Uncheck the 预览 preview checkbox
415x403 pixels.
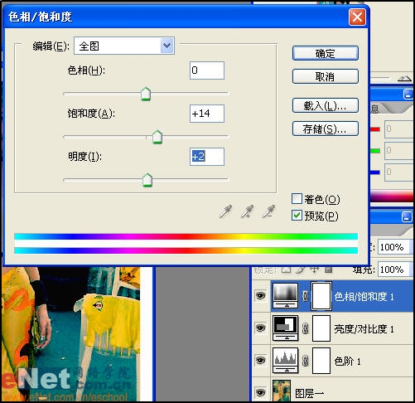point(297,216)
